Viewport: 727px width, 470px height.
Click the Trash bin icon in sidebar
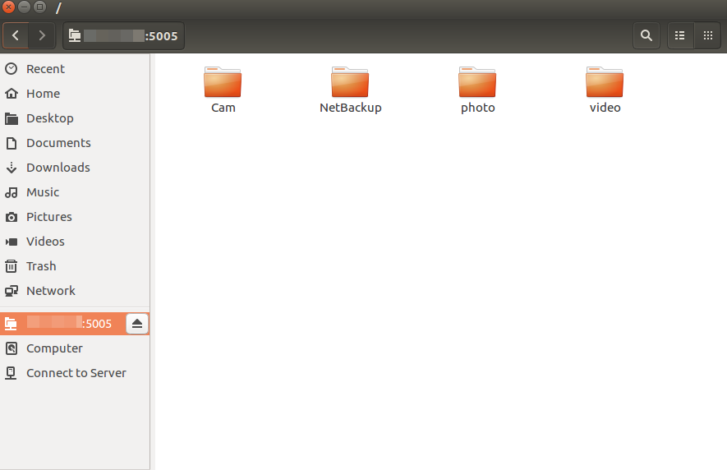(12, 266)
